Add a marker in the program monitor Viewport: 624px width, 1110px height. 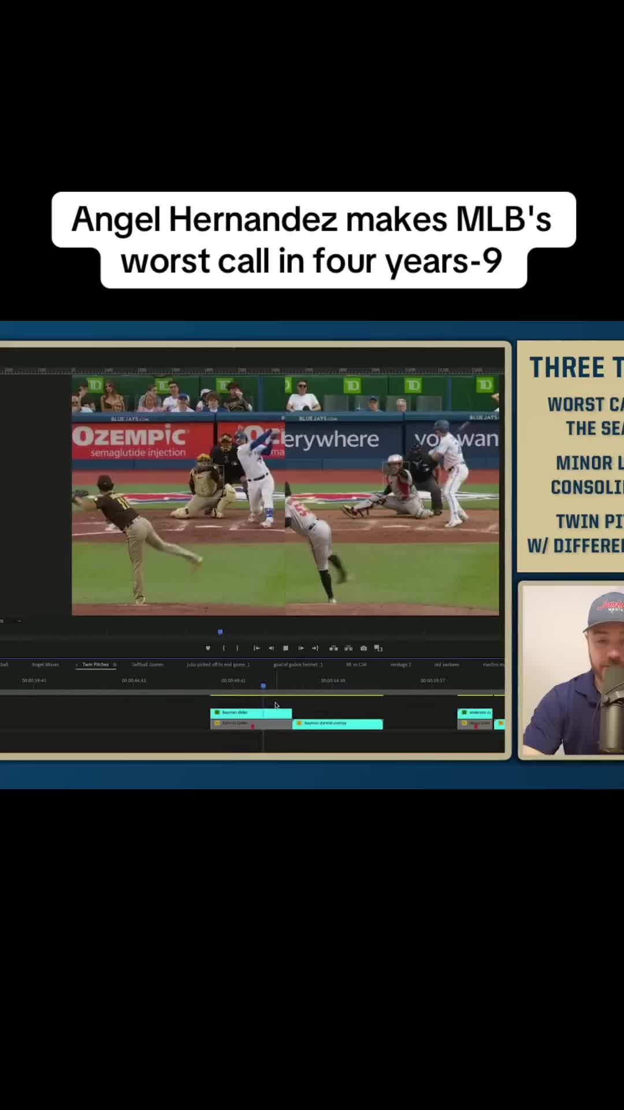point(208,648)
